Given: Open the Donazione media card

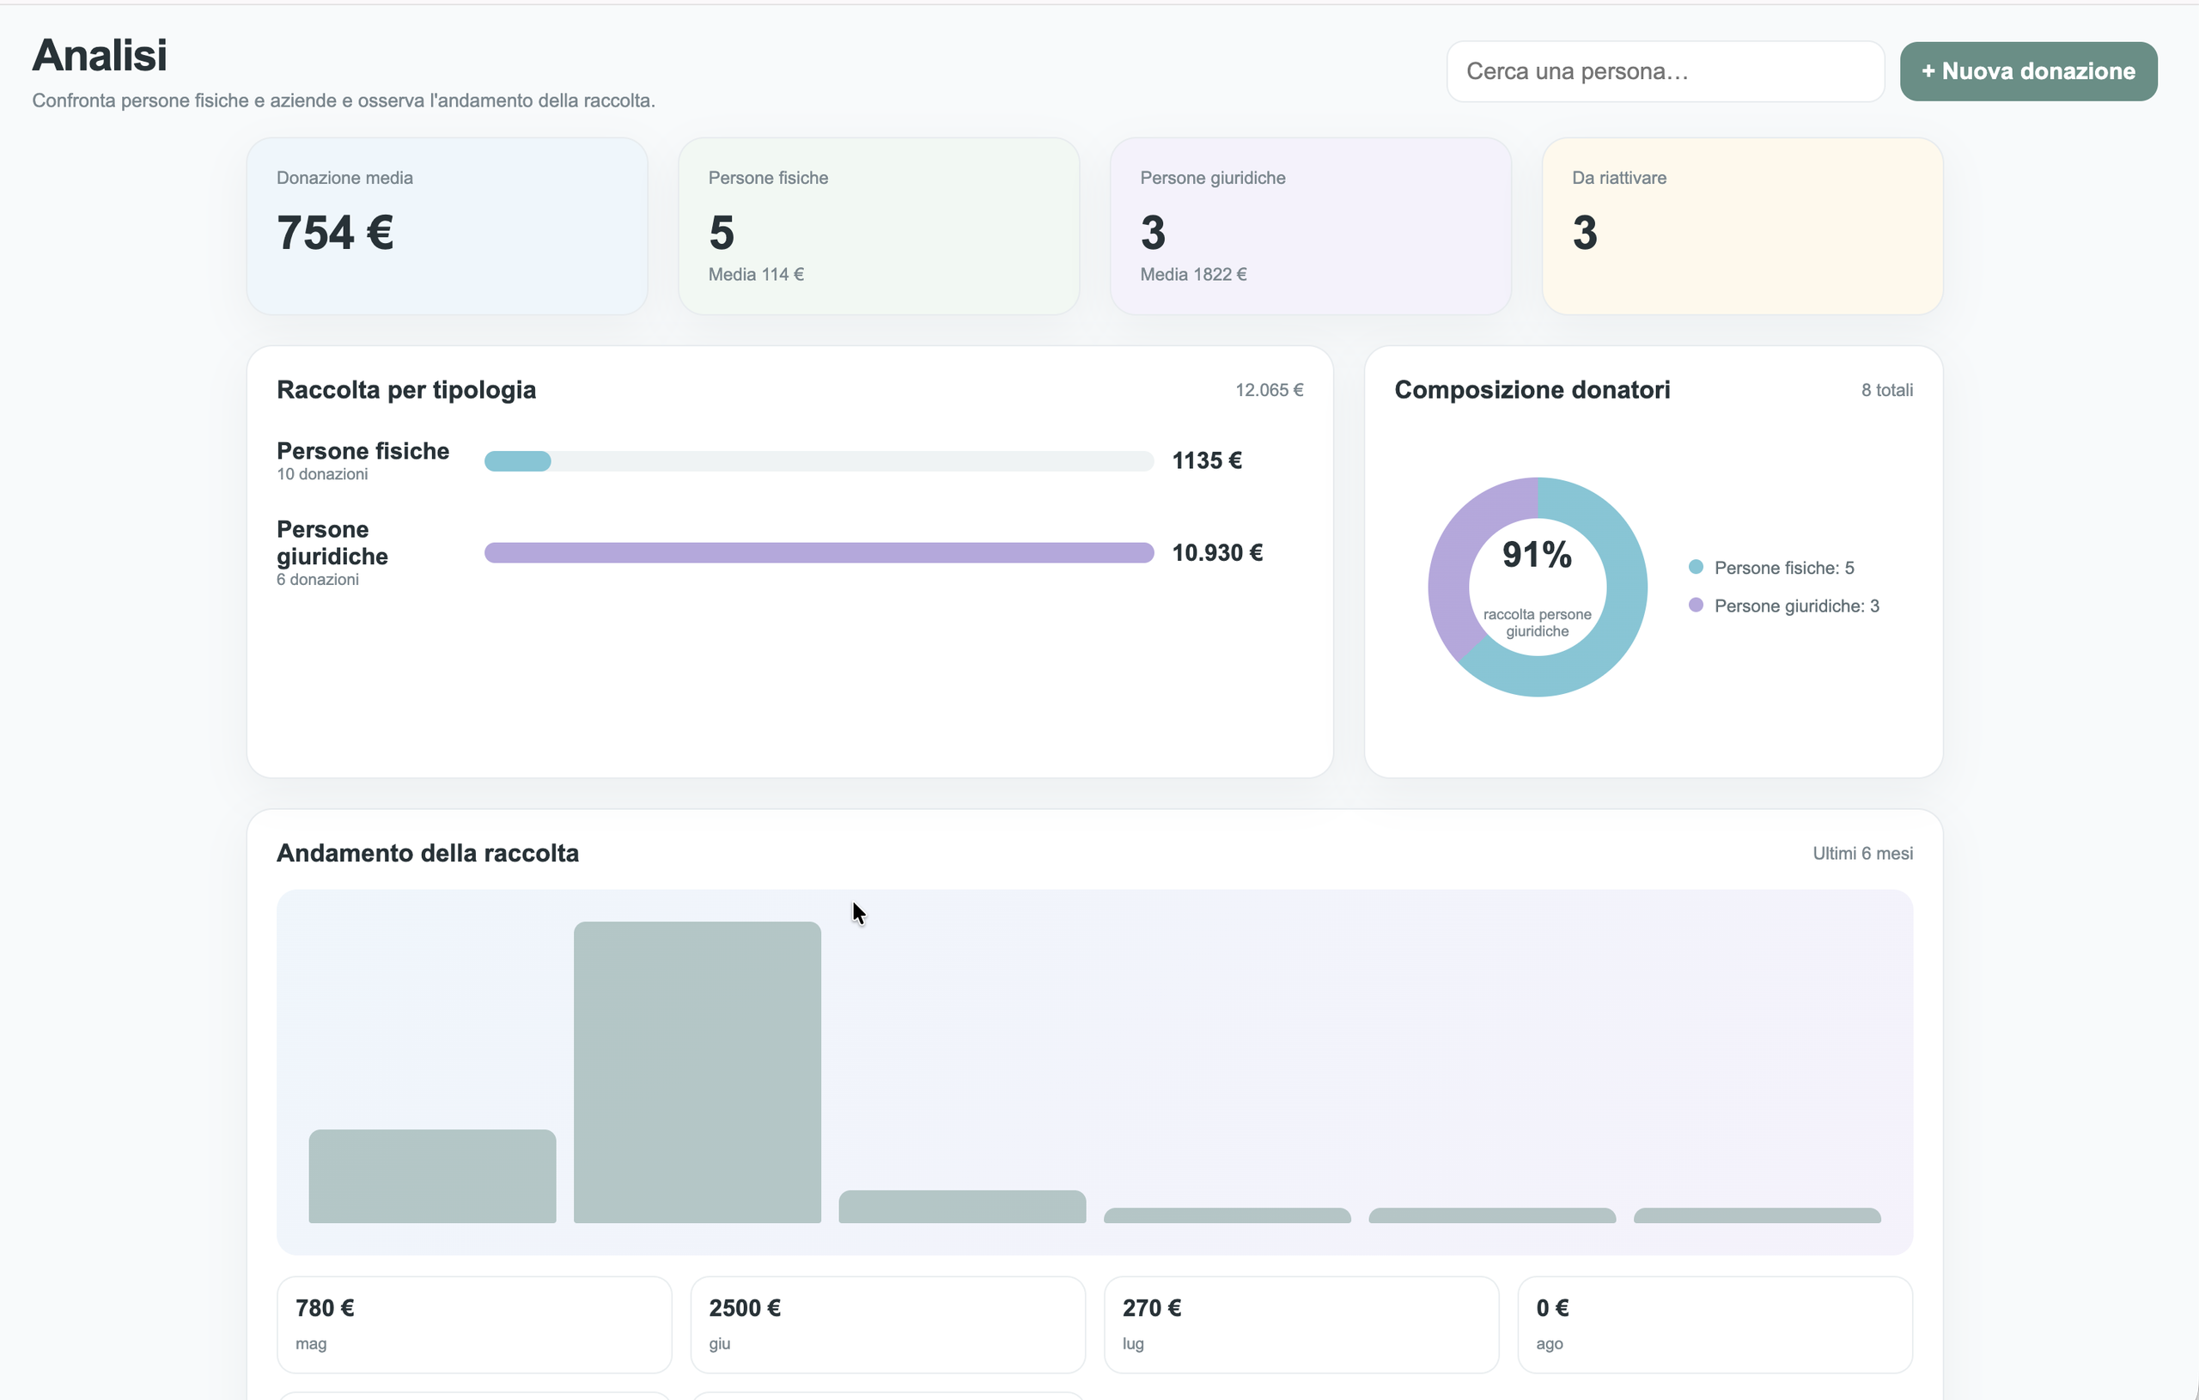Looking at the screenshot, I should tap(448, 227).
